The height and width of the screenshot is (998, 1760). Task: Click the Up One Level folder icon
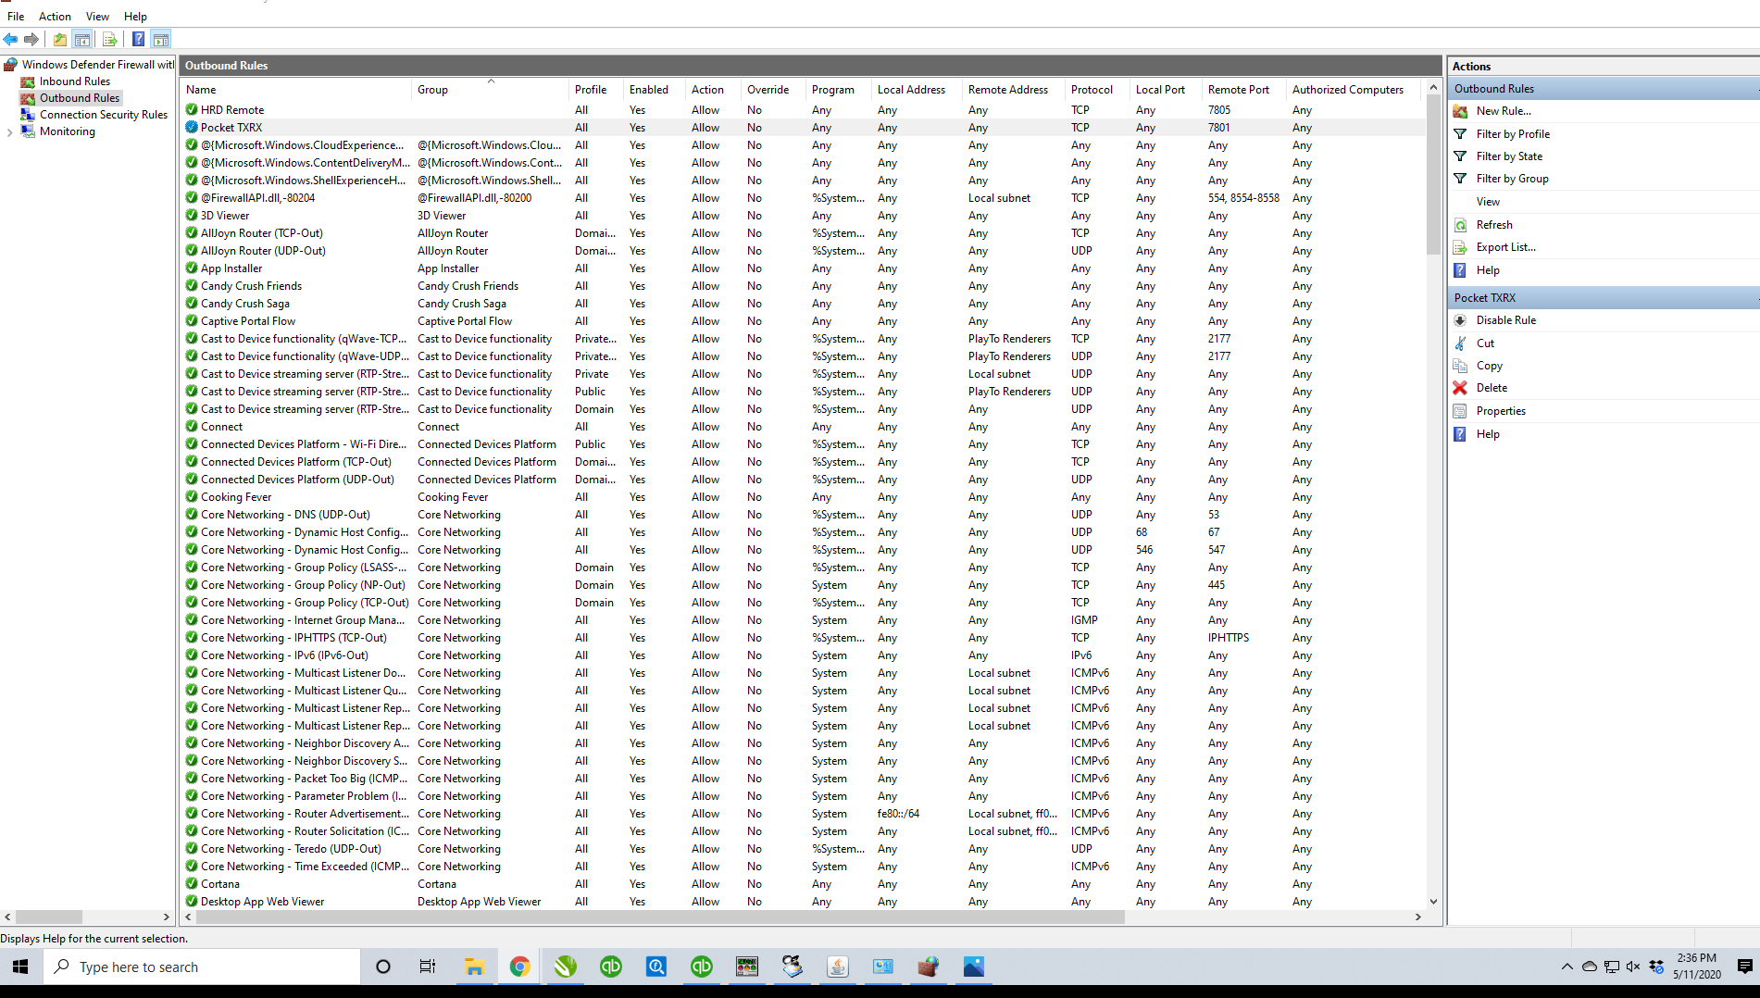[x=60, y=39]
